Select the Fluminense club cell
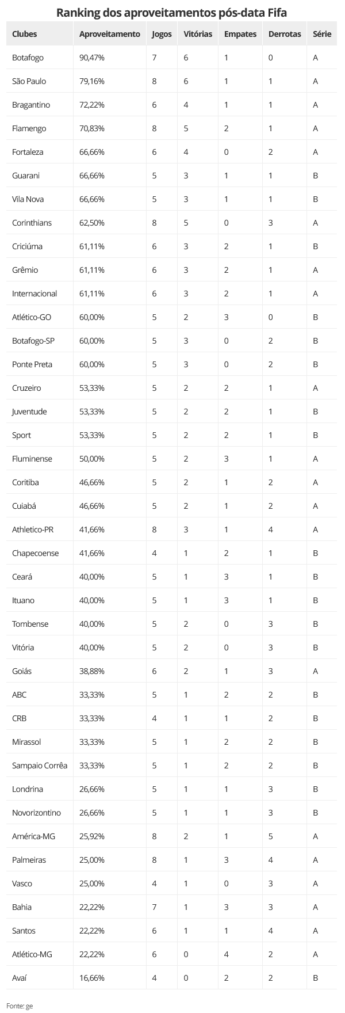The height and width of the screenshot is (1013, 345). [32, 459]
